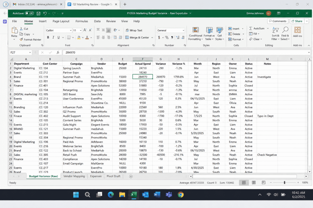Toggle Wrap Text

(134, 30)
